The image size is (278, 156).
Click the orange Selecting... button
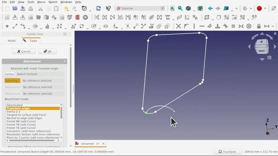pyautogui.click(x=12, y=81)
